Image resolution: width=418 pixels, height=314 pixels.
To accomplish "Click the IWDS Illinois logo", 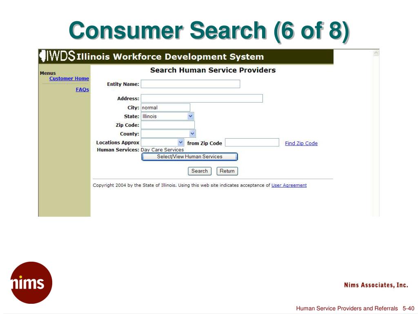I will (57, 56).
